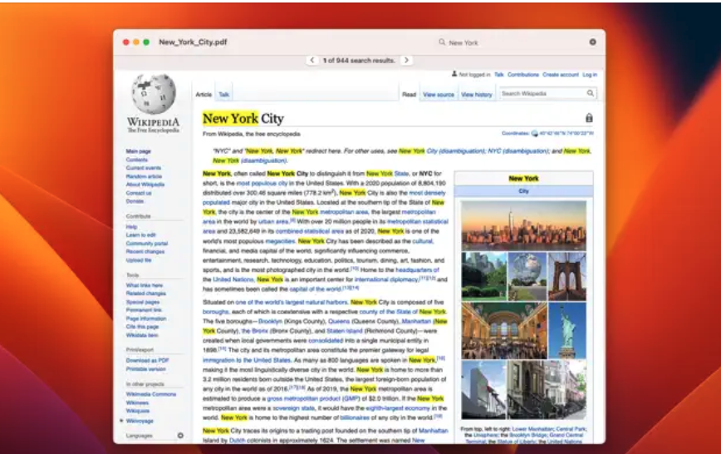Click the 1 of 944 search results text
The image size is (721, 454).
[x=359, y=61]
